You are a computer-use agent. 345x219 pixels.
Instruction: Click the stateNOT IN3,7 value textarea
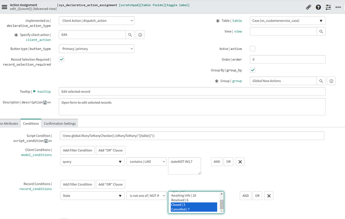(x=184, y=166)
